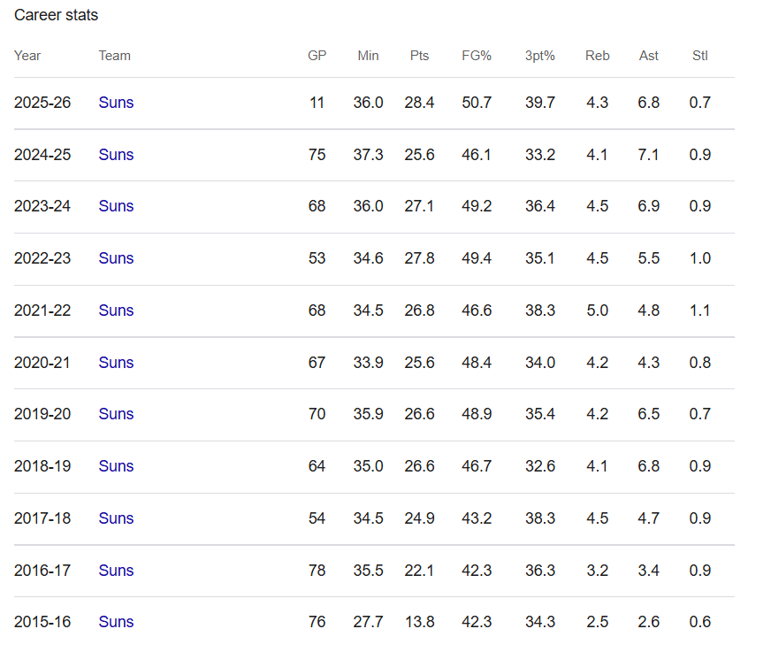
Task: Click the Suns link in the 2019-20 row
Action: click(x=116, y=414)
